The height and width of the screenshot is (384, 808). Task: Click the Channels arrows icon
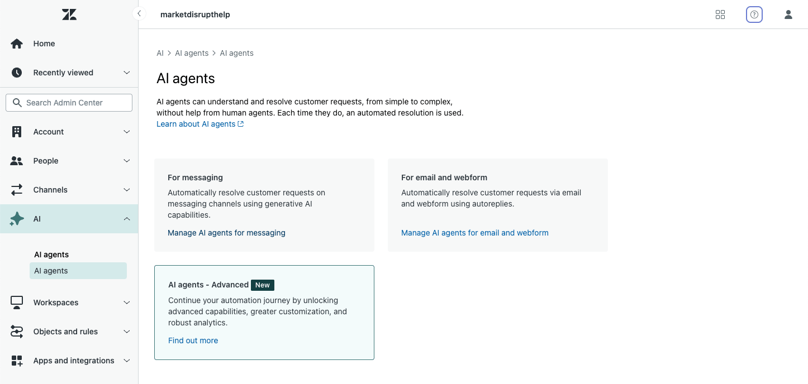click(16, 189)
